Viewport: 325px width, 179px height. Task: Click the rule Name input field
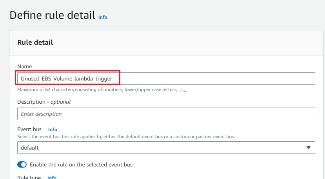pyautogui.click(x=166, y=79)
